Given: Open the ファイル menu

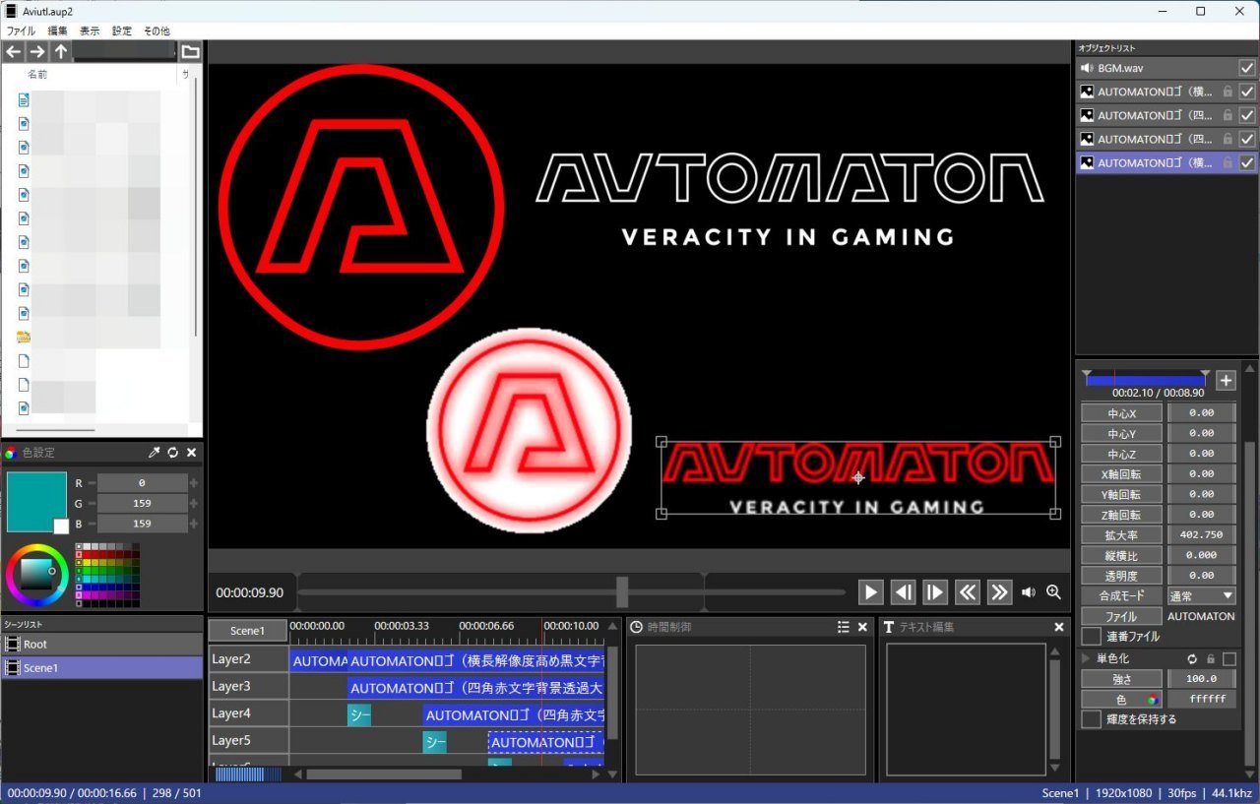Looking at the screenshot, I should coord(21,31).
